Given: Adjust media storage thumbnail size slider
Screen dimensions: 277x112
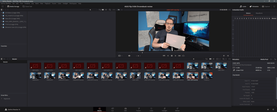Looking at the screenshot, I should [90, 10].
